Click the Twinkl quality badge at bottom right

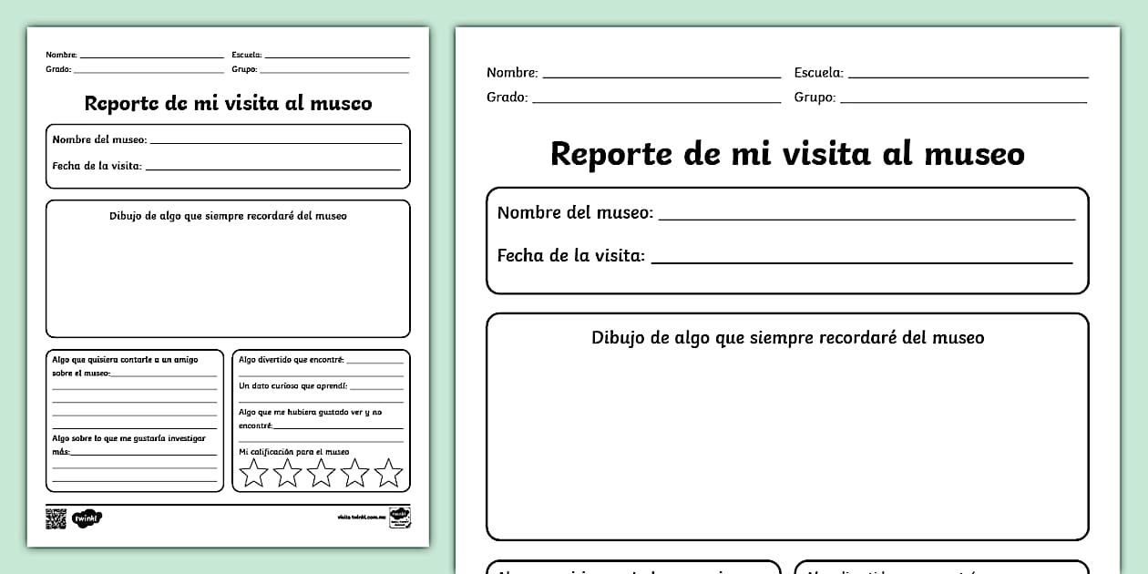click(401, 518)
